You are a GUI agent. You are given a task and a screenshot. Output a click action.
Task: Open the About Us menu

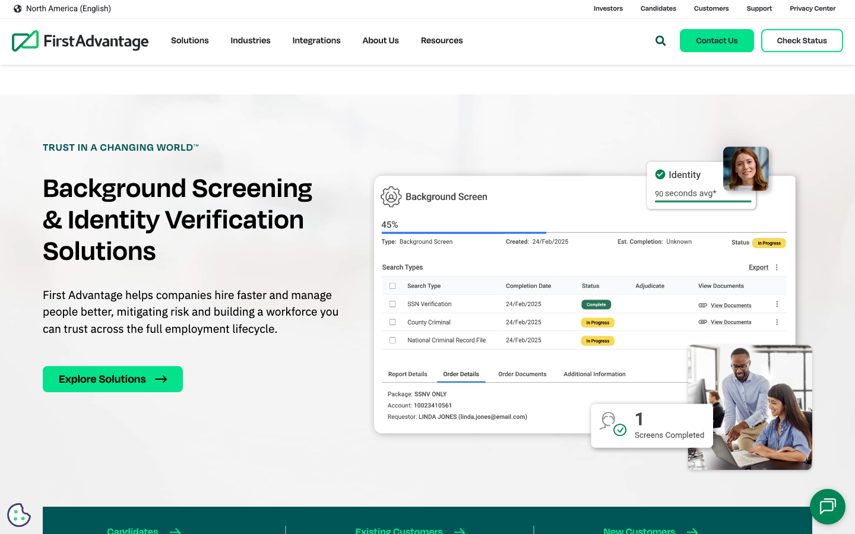pos(381,40)
